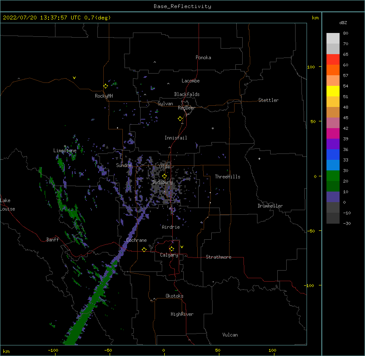Click the Lake Louise label

(8, 205)
